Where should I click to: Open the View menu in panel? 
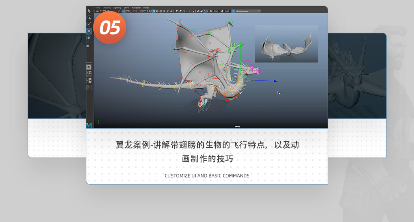pyautogui.click(x=98, y=7)
